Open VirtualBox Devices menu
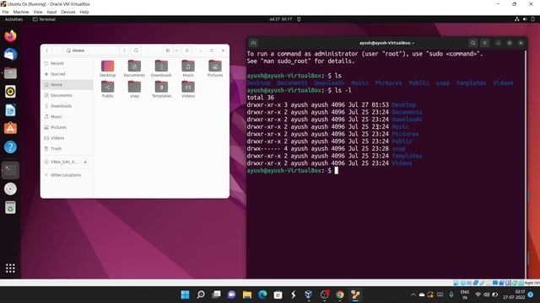The height and width of the screenshot is (303, 540). pos(68,12)
